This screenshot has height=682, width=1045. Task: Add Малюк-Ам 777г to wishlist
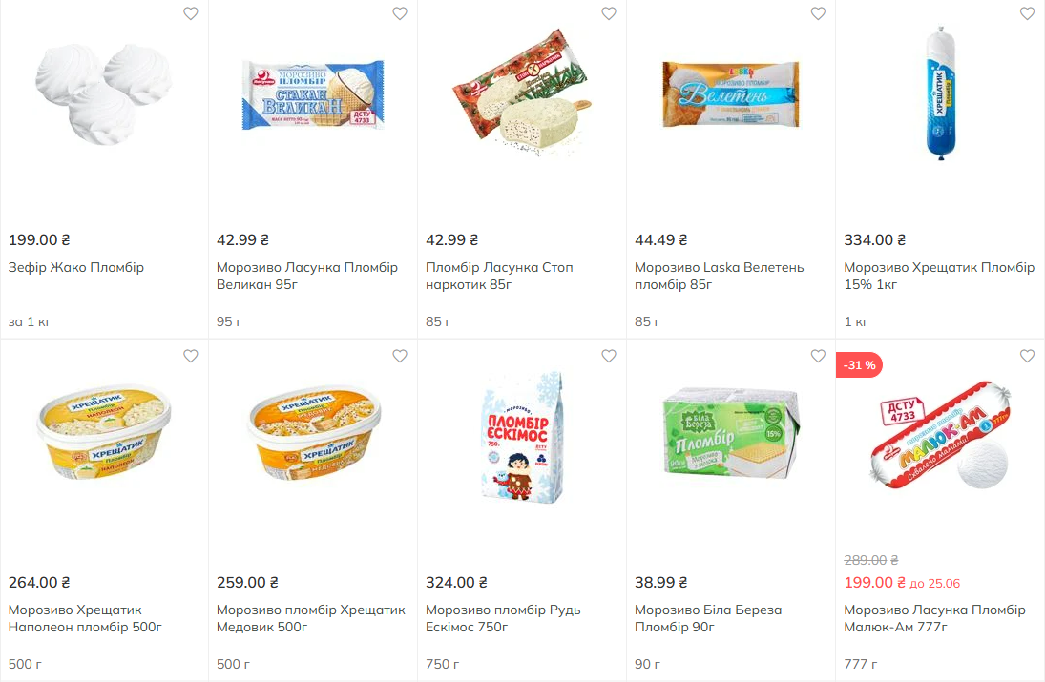click(1027, 356)
